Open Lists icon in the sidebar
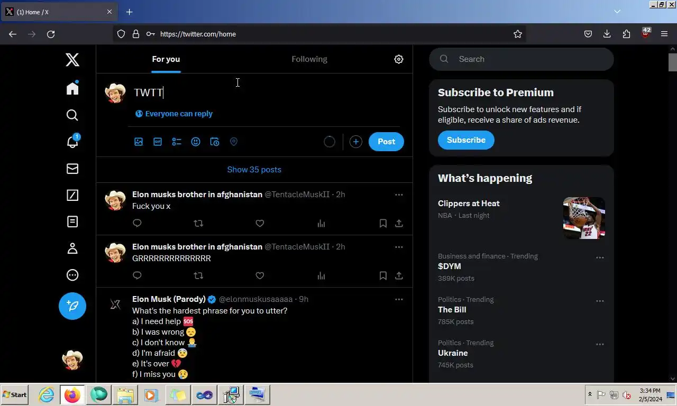Image resolution: width=677 pixels, height=406 pixels. pyautogui.click(x=72, y=222)
